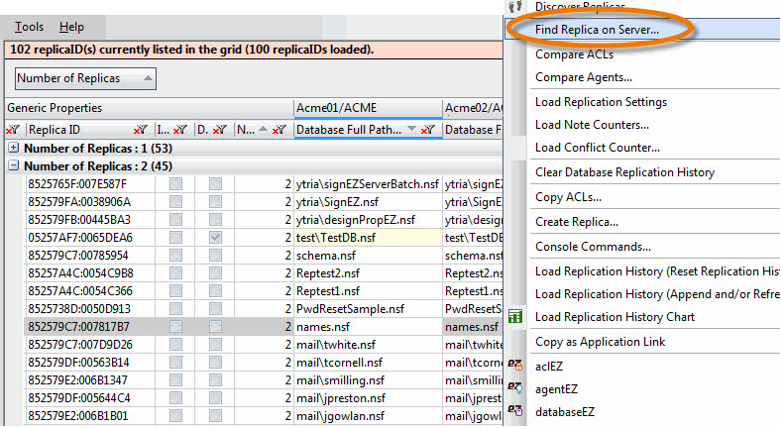Screen dimensions: 781x428
Task: Expand the Number of Replicas : 1 group
Action: [14, 148]
